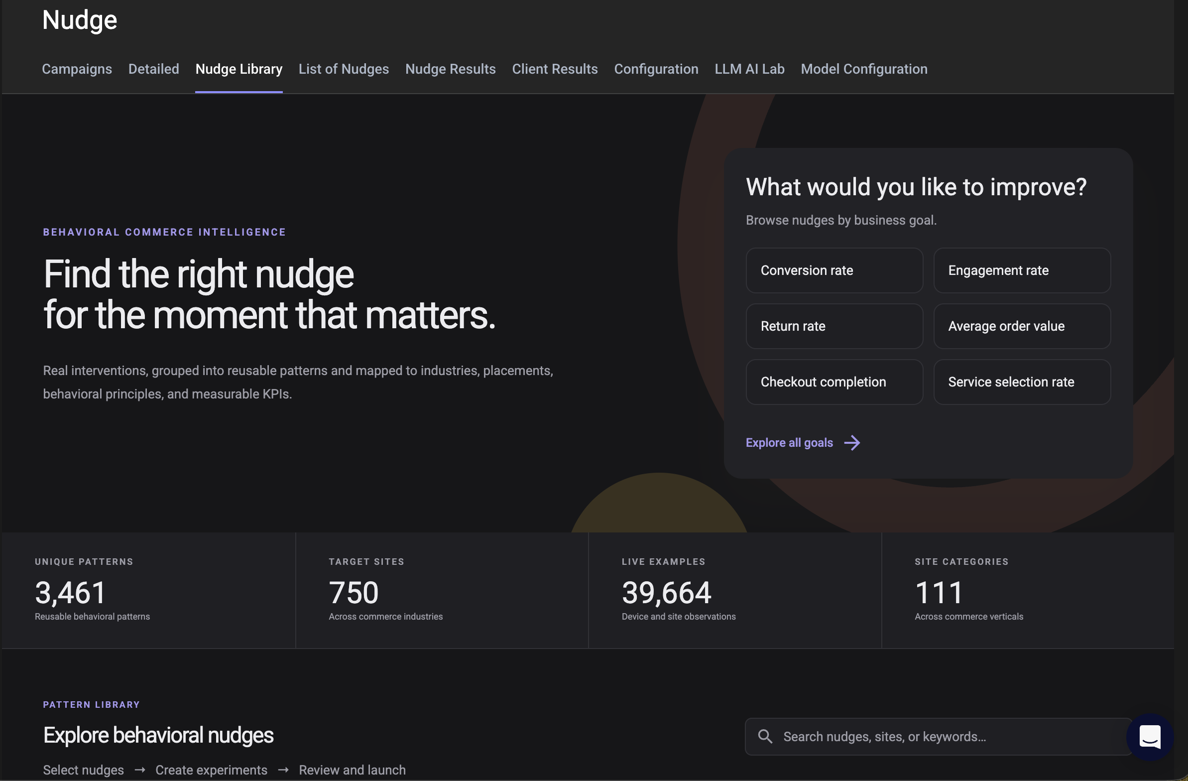Choose the Engagement rate goal
Image resolution: width=1188 pixels, height=781 pixels.
pos(1022,270)
